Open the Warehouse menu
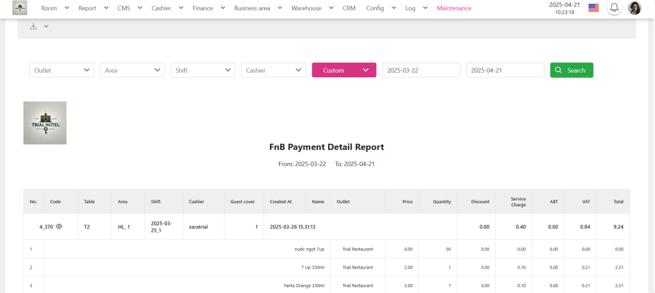The image size is (655, 293). (x=312, y=8)
